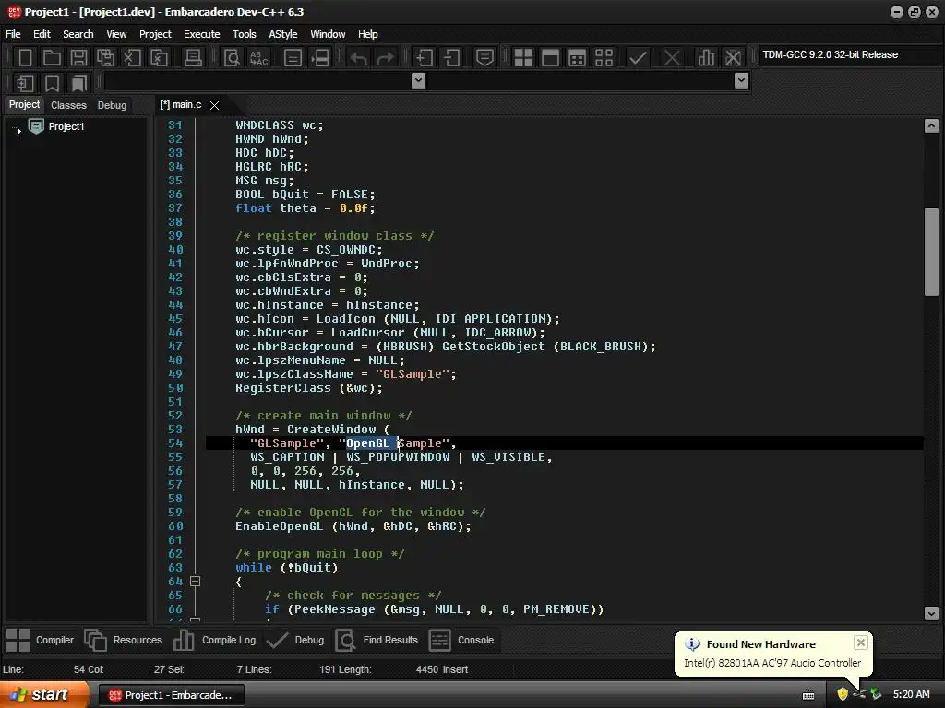945x708 pixels.
Task: Click the Insert snippet icon
Action: click(25, 83)
